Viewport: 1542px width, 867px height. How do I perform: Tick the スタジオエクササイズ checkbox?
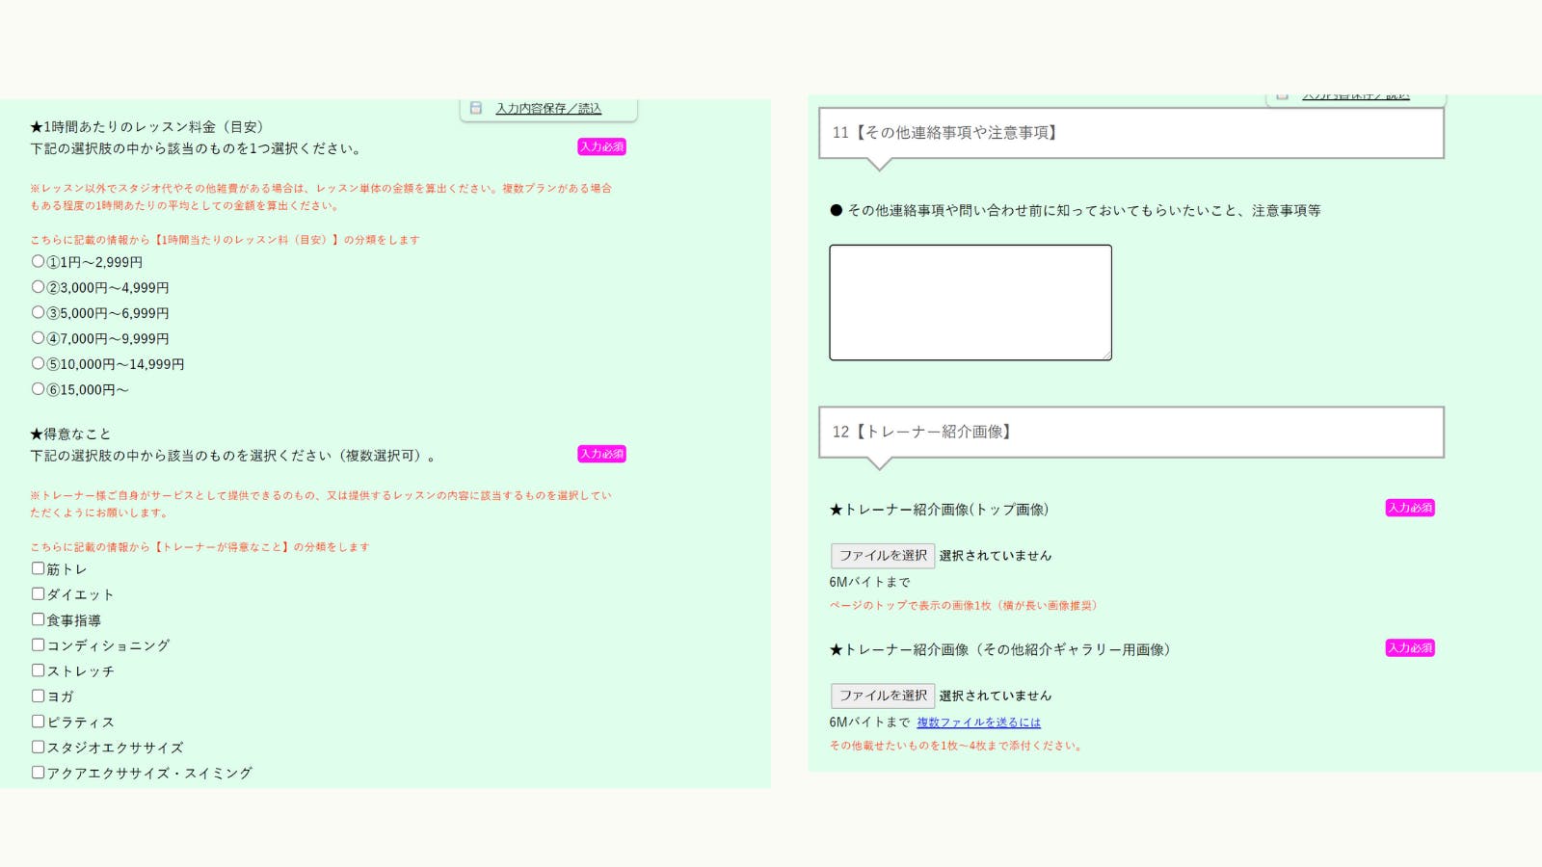[x=39, y=747]
